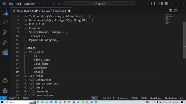Open the File menu
The width and height of the screenshot is (186, 104).
click(11, 4)
